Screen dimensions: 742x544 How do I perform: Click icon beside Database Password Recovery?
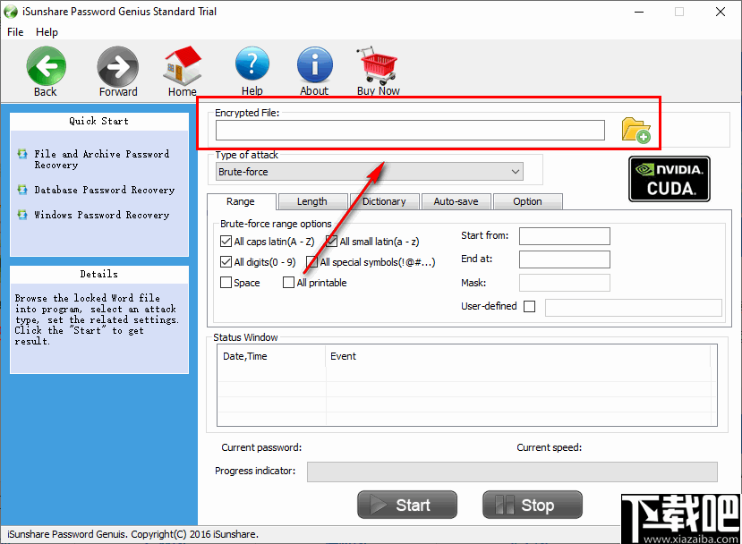pos(22,190)
